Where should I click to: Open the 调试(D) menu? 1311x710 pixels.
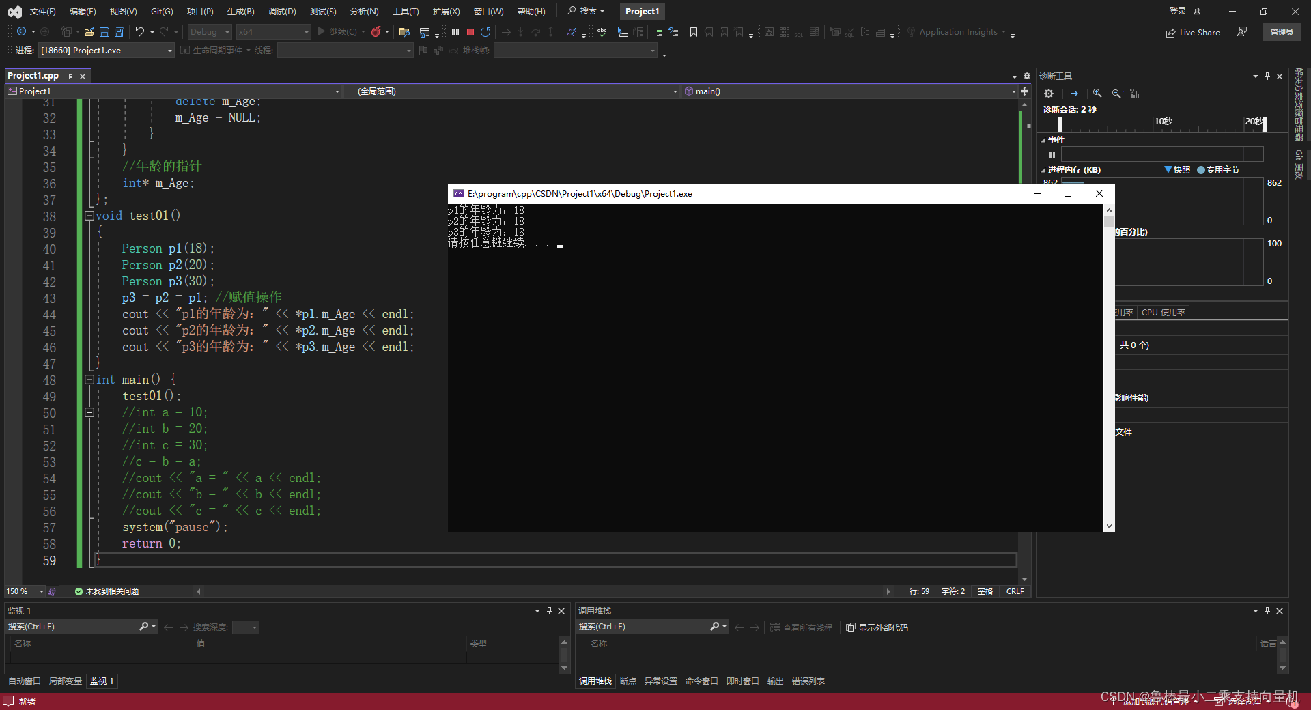click(282, 12)
